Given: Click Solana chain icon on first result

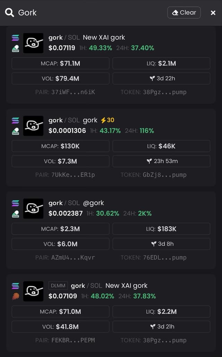Looking at the screenshot, I should (x=16, y=38).
